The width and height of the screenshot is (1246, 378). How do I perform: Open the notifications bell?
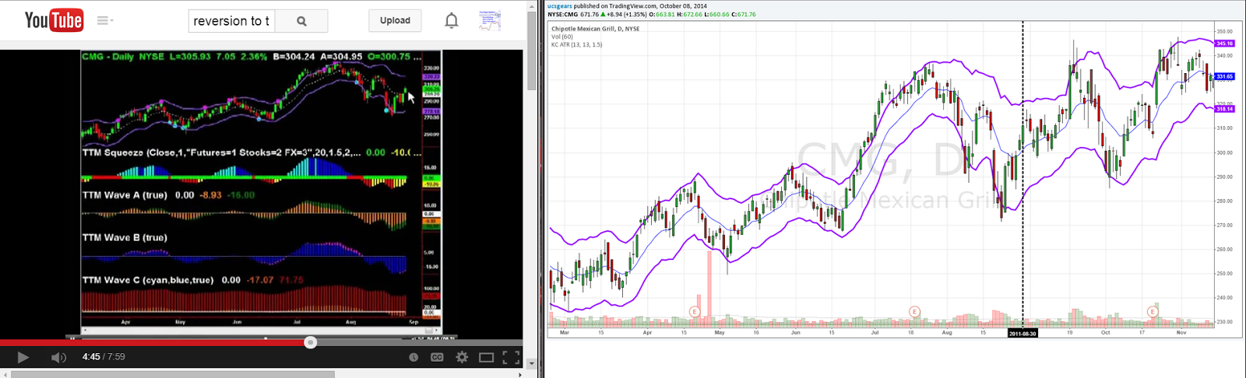tap(452, 21)
